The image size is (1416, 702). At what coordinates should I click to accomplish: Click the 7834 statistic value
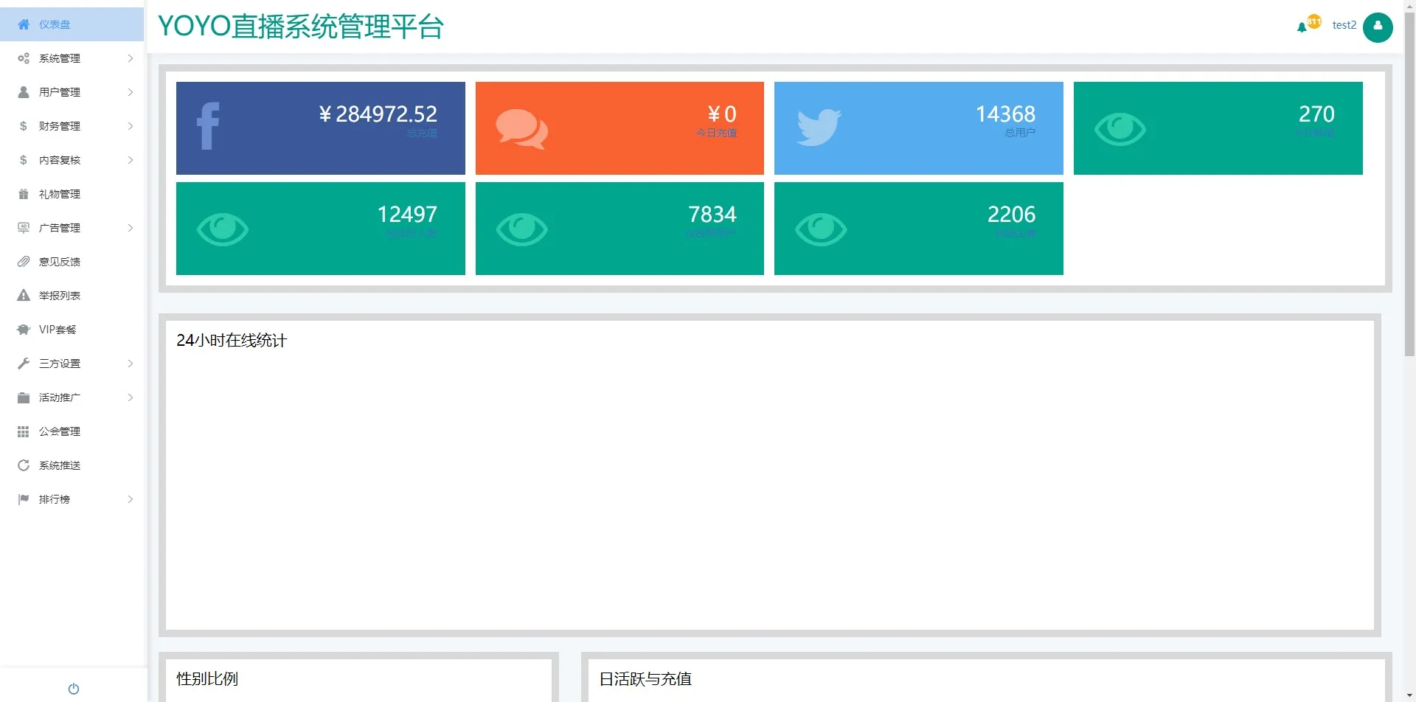[x=712, y=215]
